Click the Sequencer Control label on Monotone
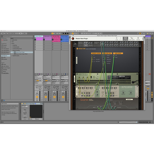The image size is (154, 154). point(96,53)
